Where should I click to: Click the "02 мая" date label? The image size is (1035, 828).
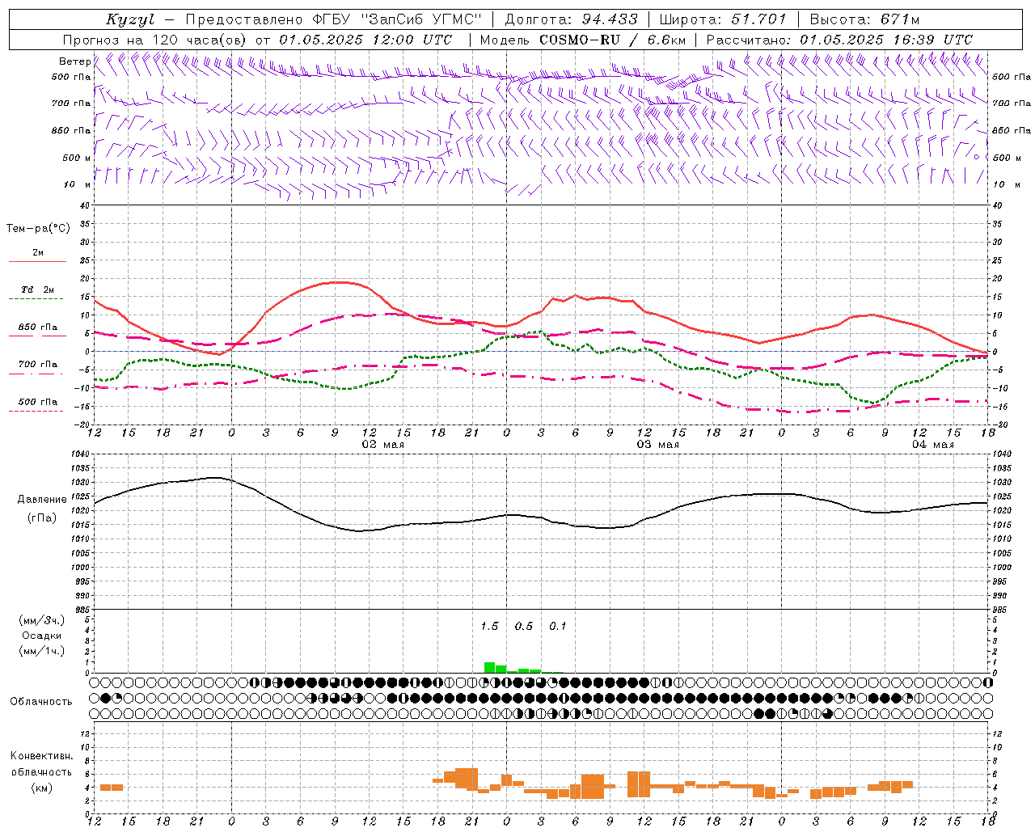click(x=382, y=445)
